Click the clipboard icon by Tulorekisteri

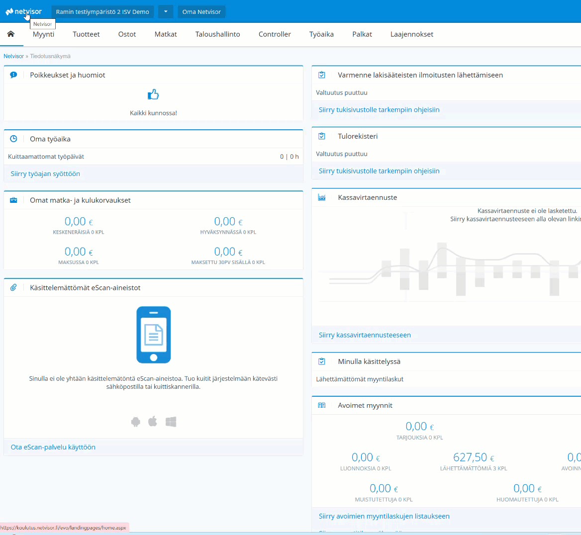pyautogui.click(x=322, y=136)
